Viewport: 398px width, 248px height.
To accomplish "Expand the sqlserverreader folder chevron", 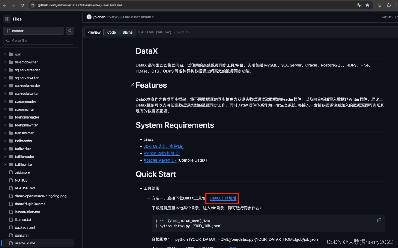I will tap(5, 70).
